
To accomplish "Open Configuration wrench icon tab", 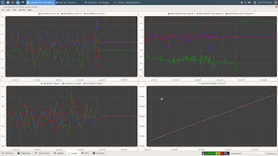I will [35, 153].
